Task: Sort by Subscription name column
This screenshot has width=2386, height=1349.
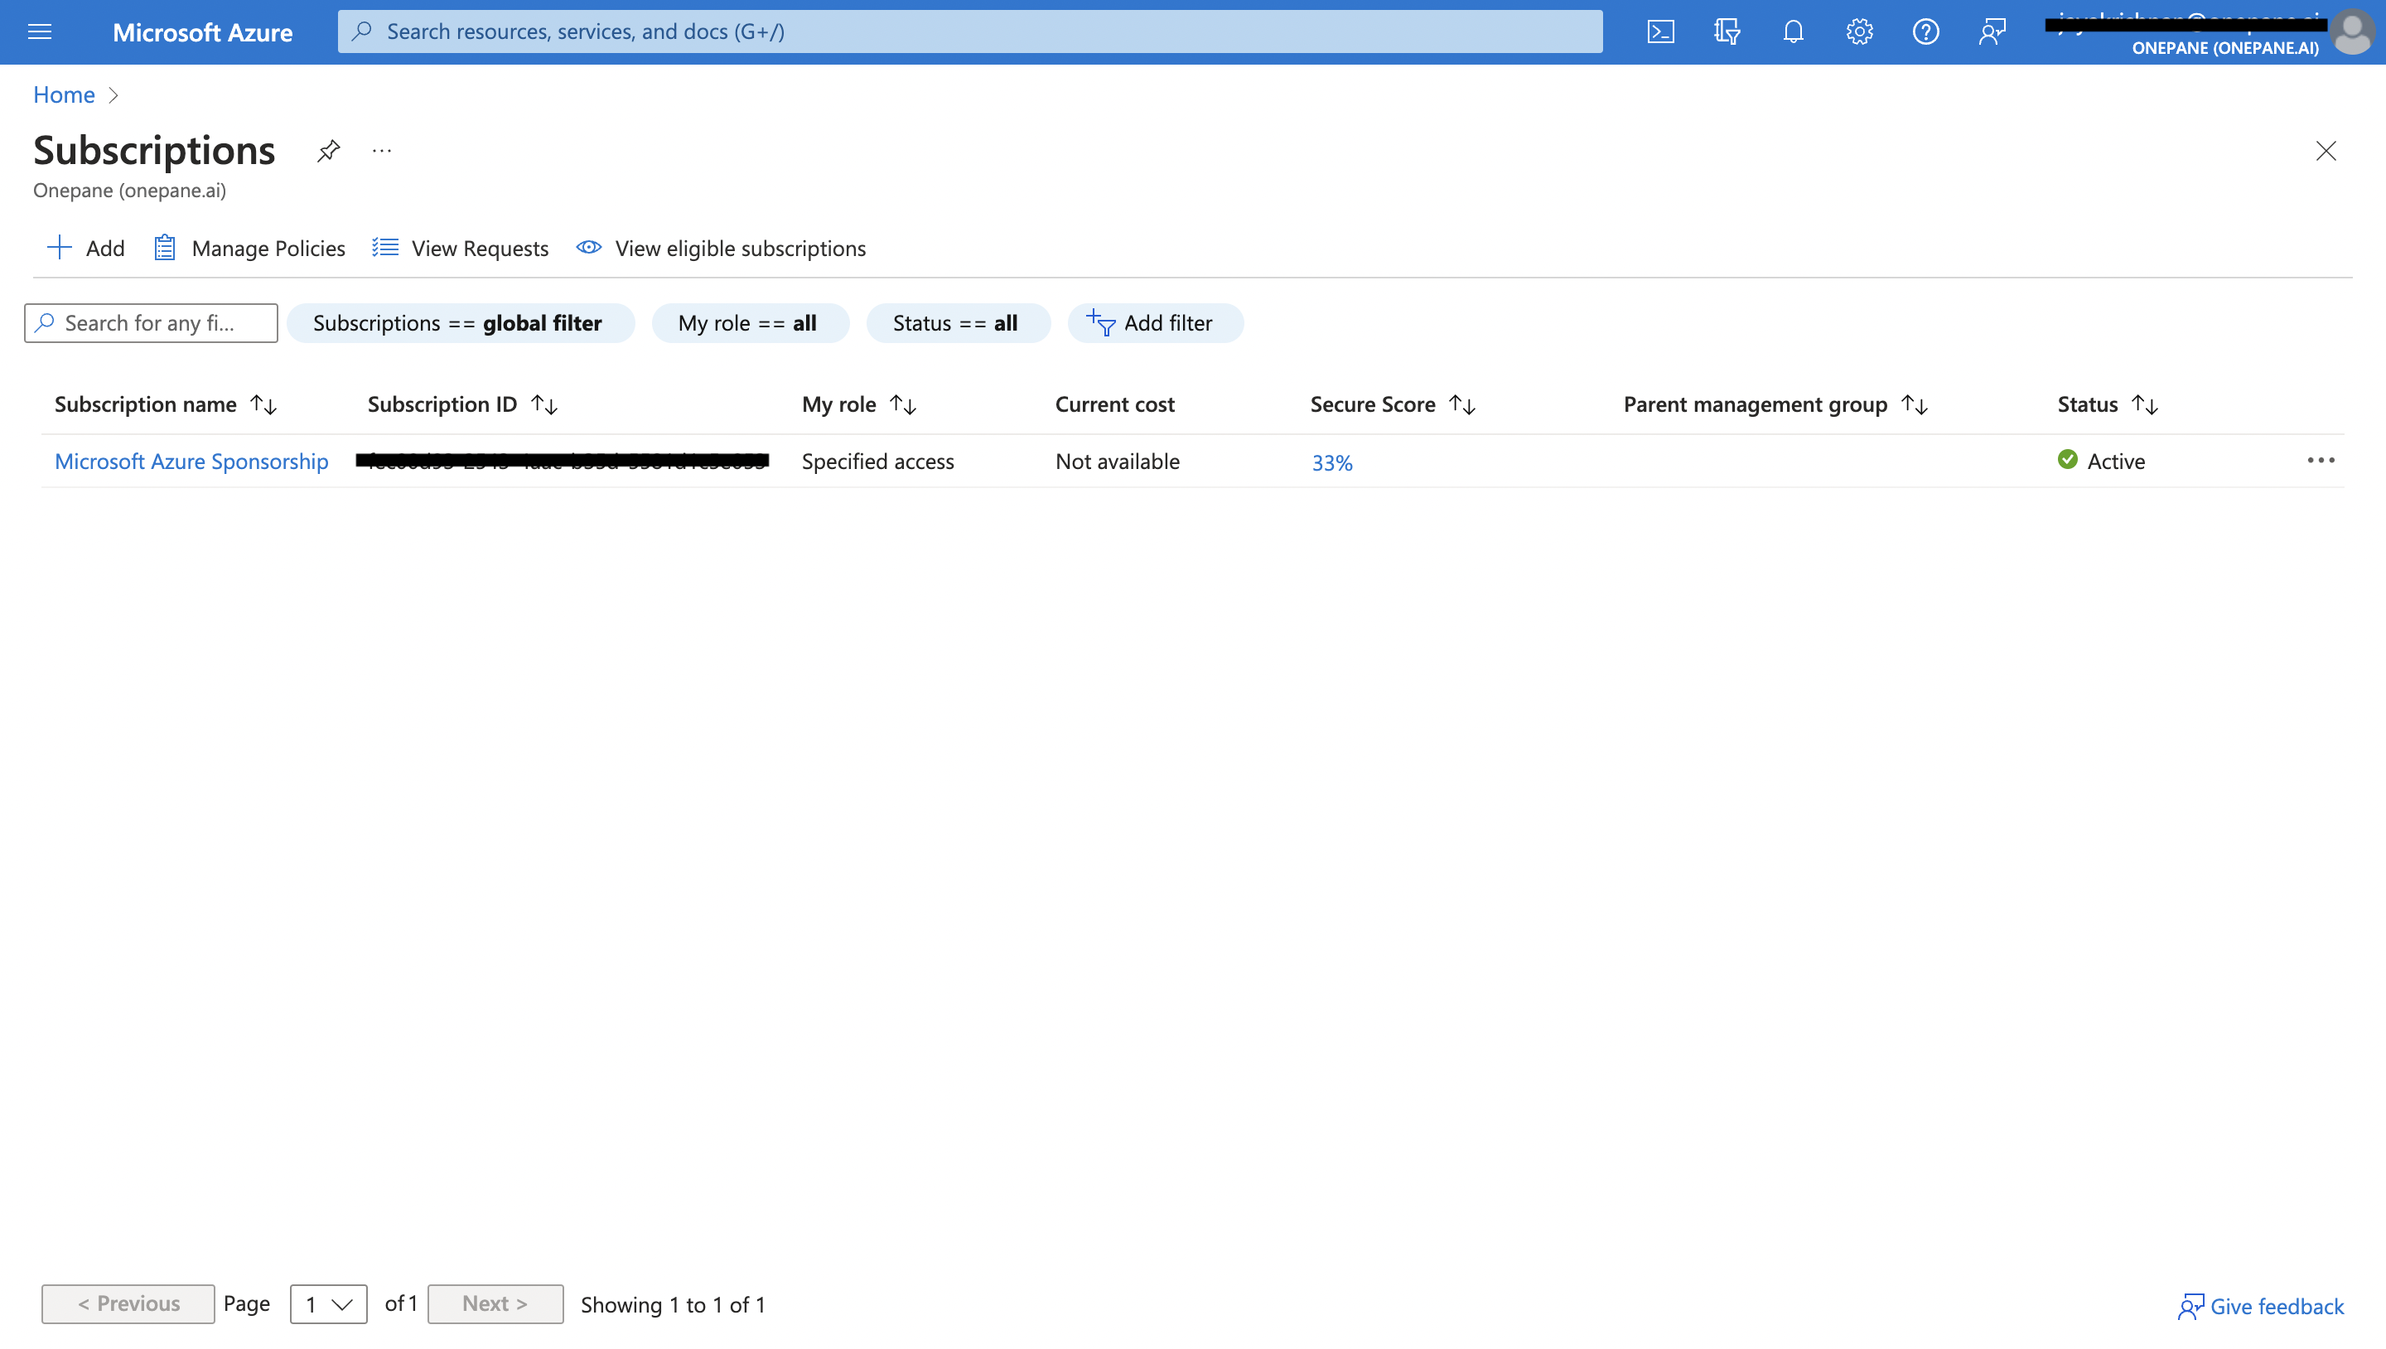Action: (166, 404)
